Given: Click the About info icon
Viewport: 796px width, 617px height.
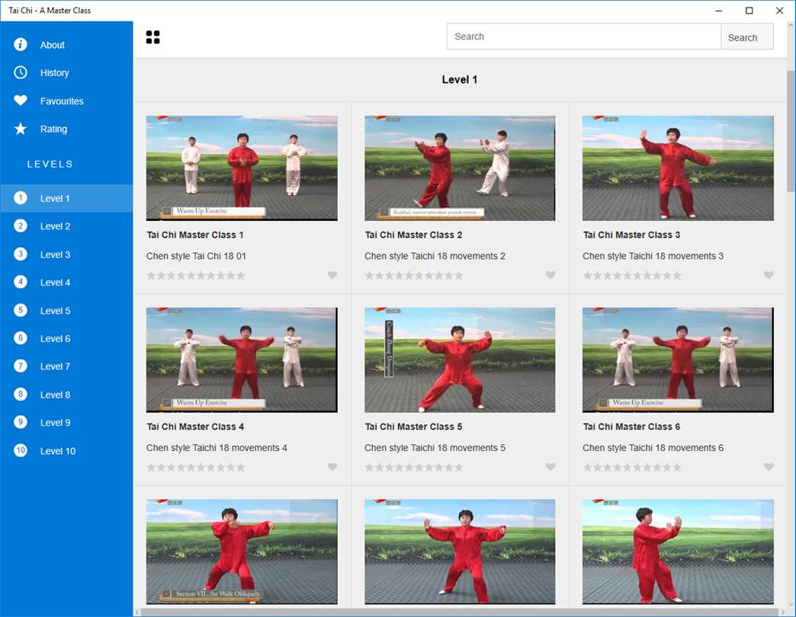Looking at the screenshot, I should [21, 45].
